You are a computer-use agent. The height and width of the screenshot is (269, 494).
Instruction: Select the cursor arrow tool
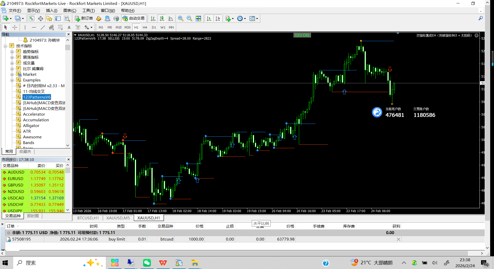pyautogui.click(x=6, y=27)
